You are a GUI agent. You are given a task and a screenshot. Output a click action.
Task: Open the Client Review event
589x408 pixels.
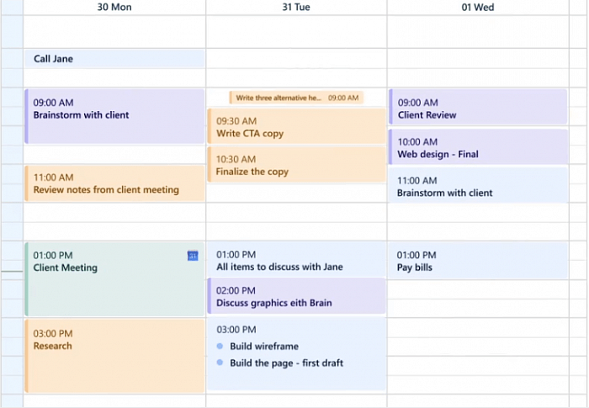(x=478, y=109)
